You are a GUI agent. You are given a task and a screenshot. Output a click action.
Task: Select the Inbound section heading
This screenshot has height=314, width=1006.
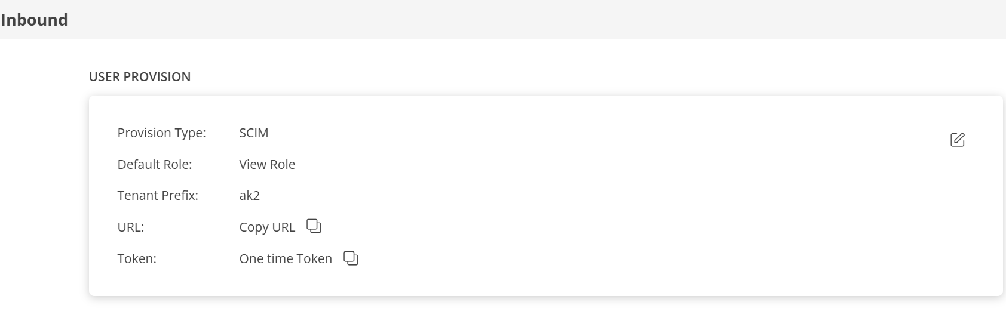[34, 20]
